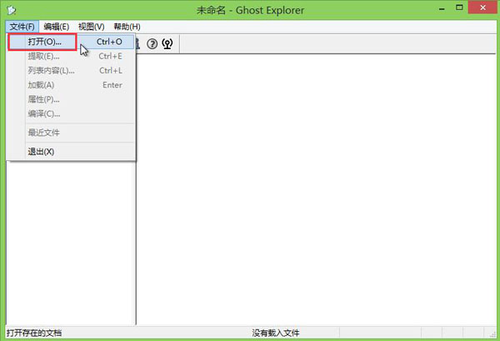The height and width of the screenshot is (341, 500).
Task: Click 列表内容(L)... menu entry
Action: point(71,71)
